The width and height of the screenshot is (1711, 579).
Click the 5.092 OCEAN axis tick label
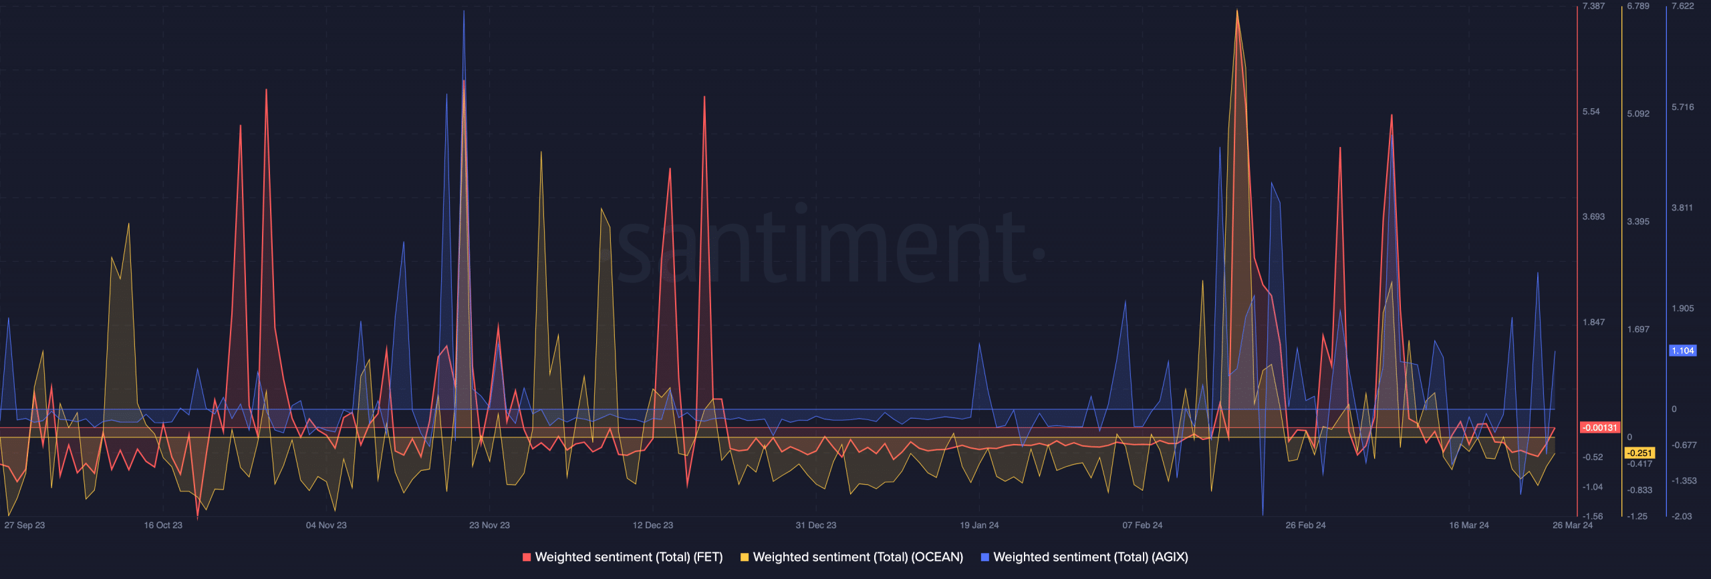click(x=1638, y=114)
